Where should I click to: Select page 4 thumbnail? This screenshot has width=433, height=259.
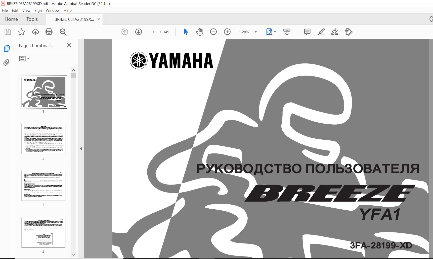(43, 232)
